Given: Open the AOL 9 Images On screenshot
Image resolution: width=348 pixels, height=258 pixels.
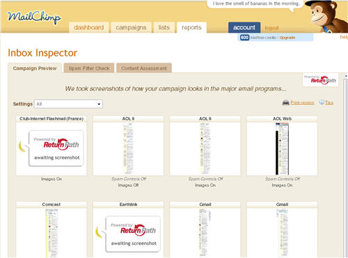Looking at the screenshot, I should tap(205, 149).
